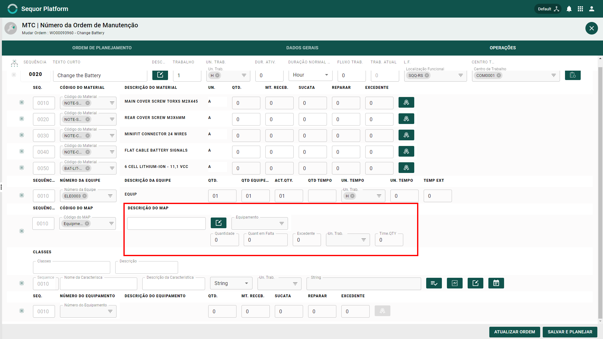Screen dimensions: 603x339
Task: Open the Centro de Trabalho dropdown list
Action: point(554,75)
